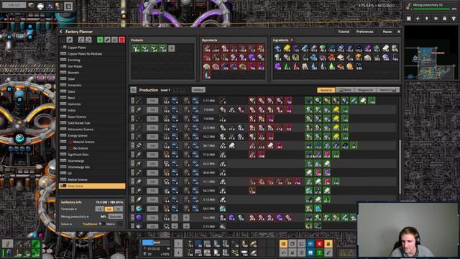Click the Override mining productivity button

115,217
